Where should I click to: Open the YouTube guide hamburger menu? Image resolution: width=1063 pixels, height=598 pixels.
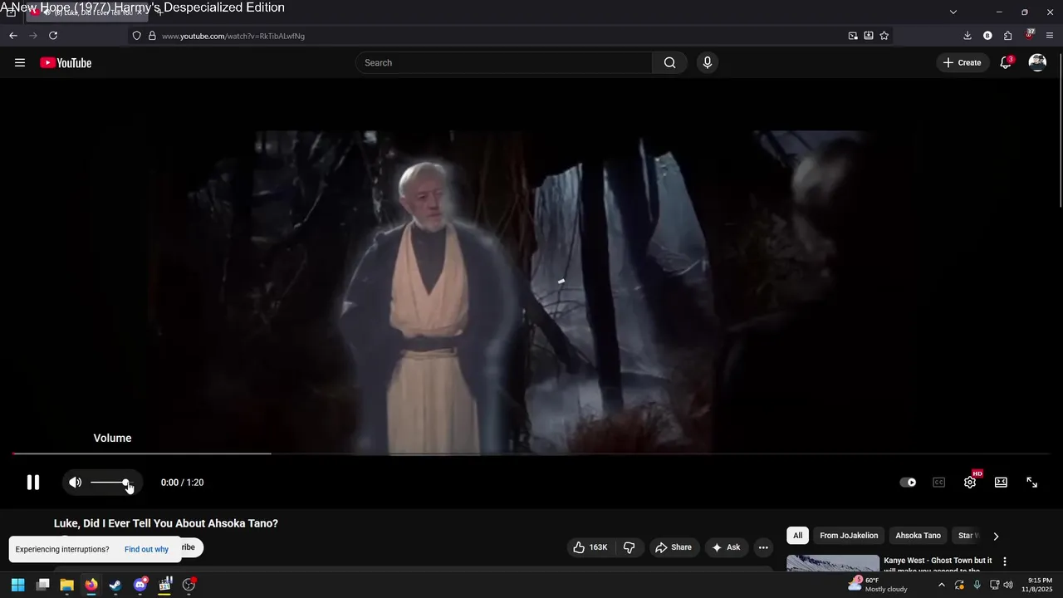pyautogui.click(x=20, y=62)
